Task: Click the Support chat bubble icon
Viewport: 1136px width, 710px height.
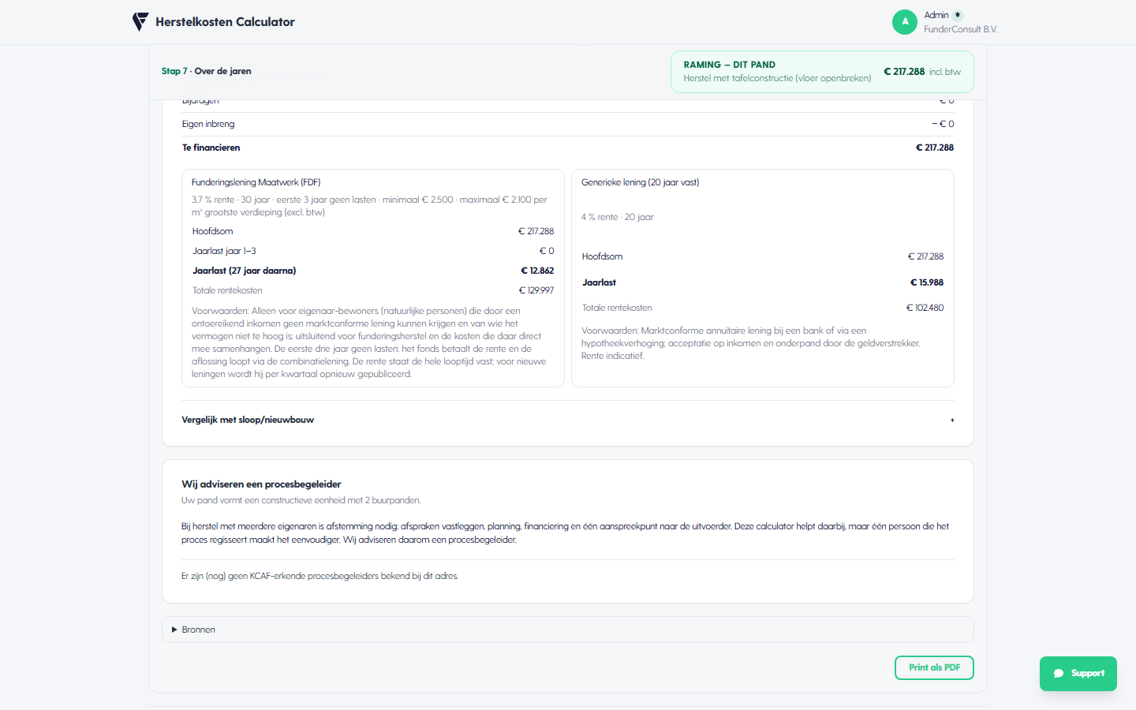Action: tap(1059, 674)
